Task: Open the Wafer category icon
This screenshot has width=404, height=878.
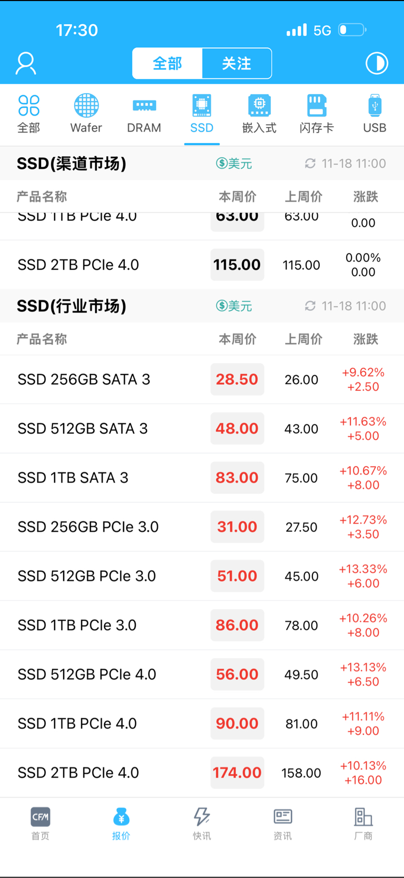Action: tap(86, 114)
